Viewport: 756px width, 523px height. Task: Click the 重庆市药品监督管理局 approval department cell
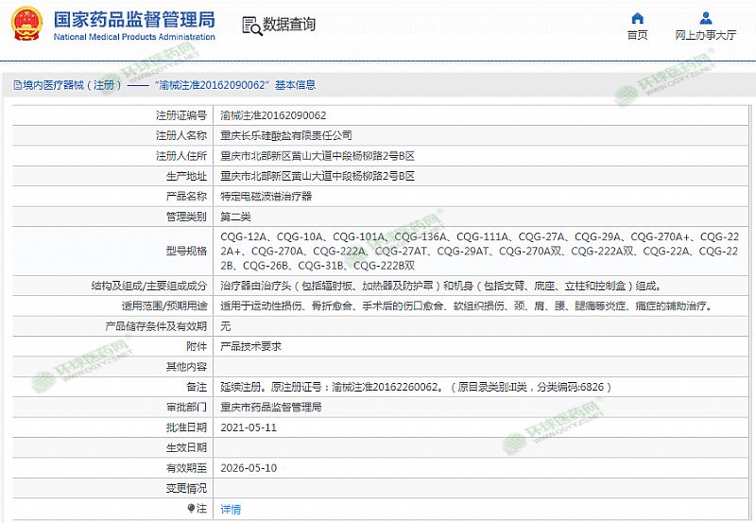(270, 407)
